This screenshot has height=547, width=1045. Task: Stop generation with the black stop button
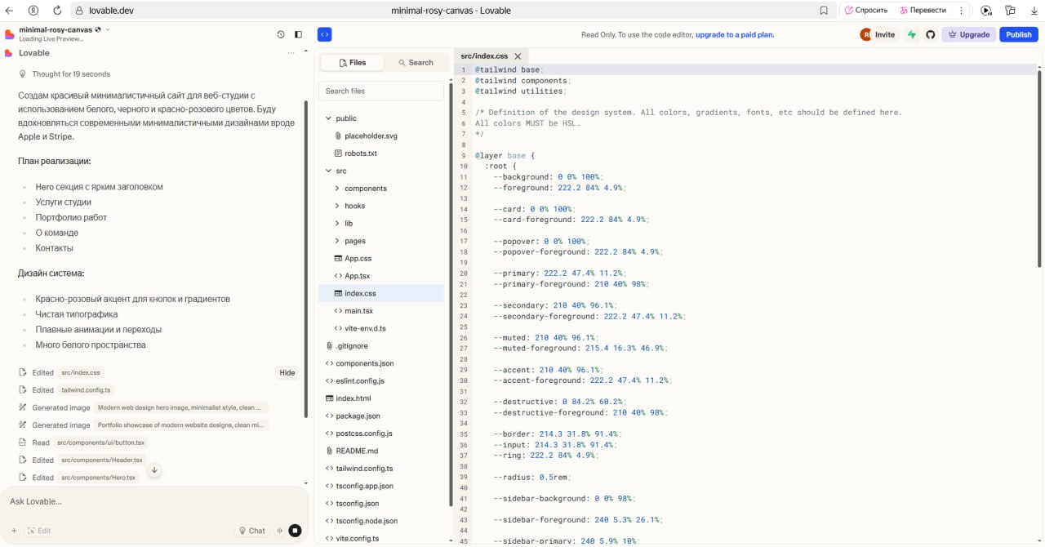tap(295, 531)
